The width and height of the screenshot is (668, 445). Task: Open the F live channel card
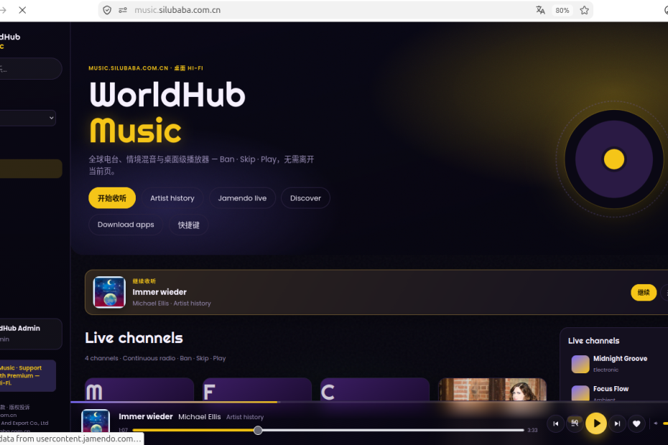(257, 389)
